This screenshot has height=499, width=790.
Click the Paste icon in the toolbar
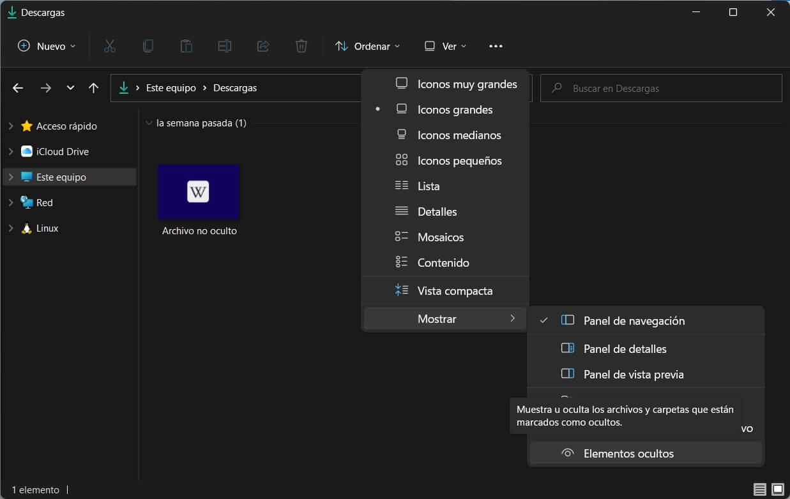tap(186, 45)
